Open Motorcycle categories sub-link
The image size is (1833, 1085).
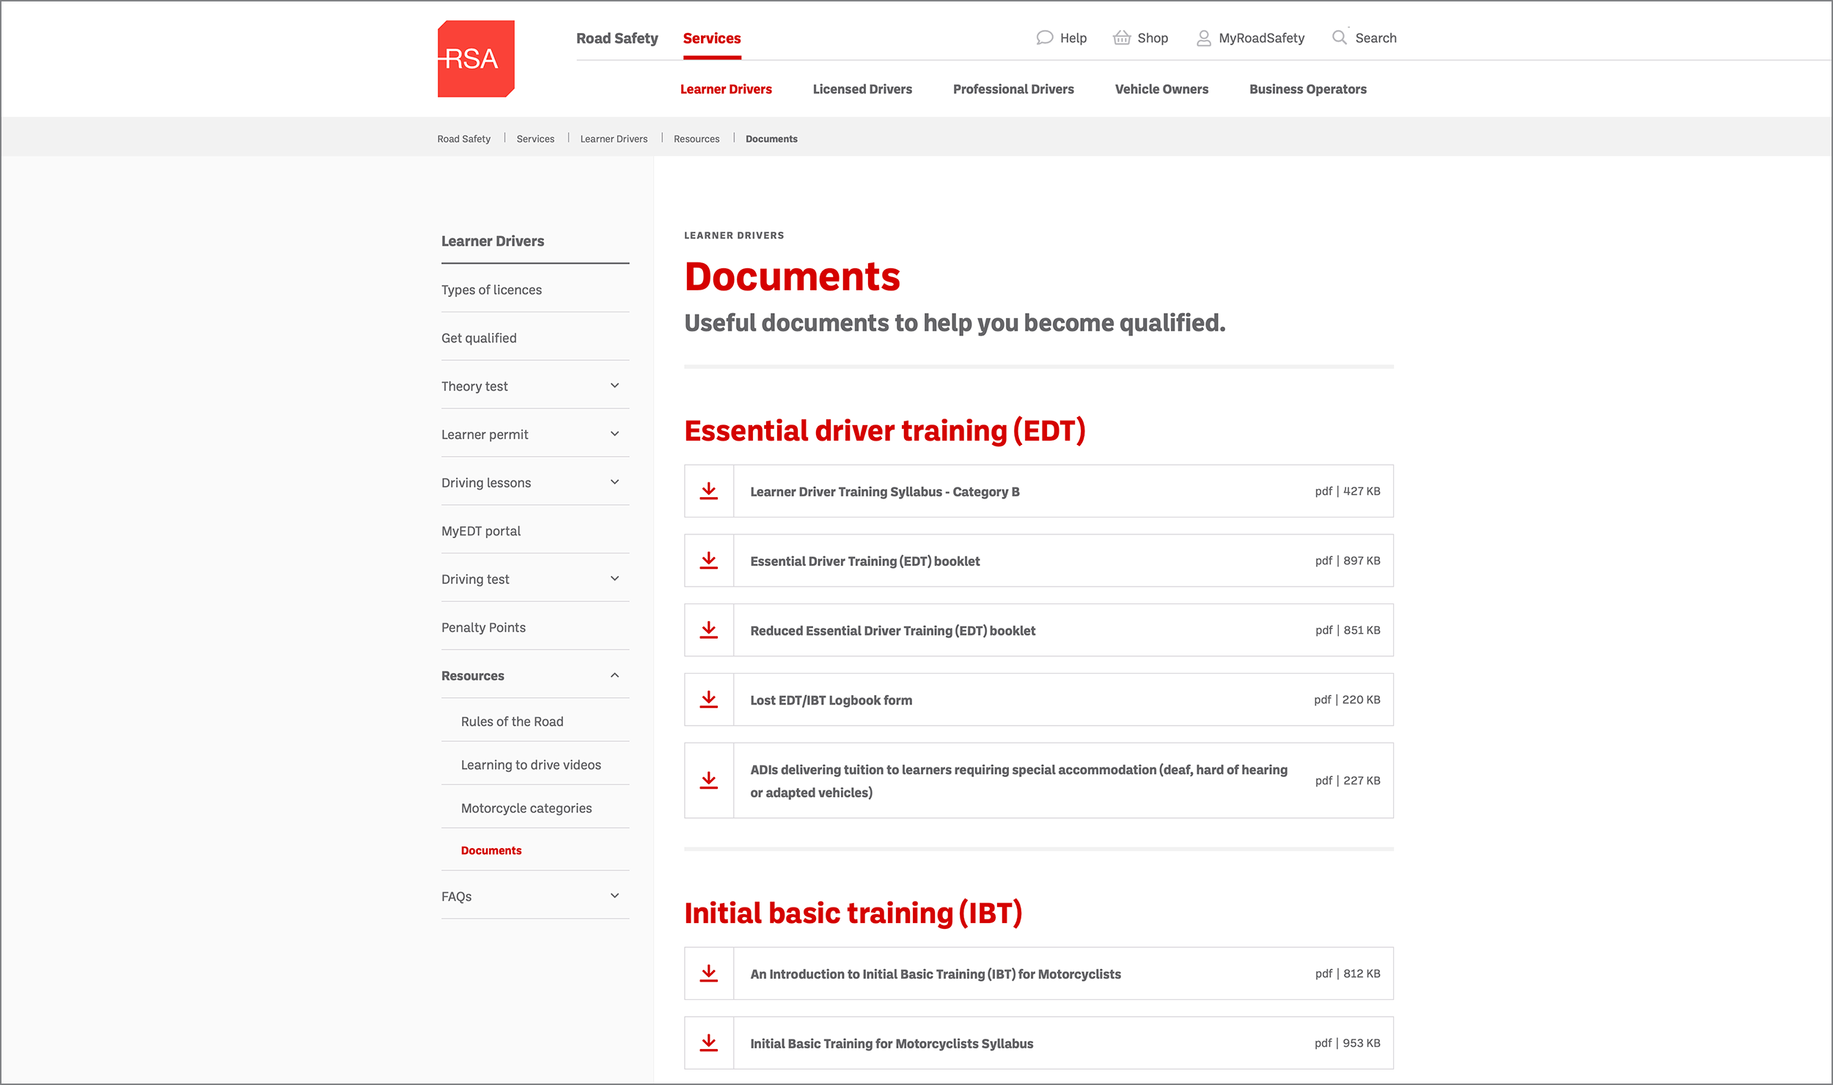(526, 808)
